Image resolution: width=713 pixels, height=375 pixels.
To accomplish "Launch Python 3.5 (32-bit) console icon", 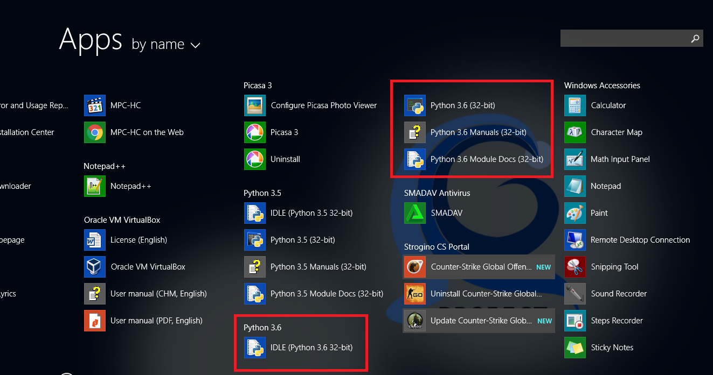I will pyautogui.click(x=255, y=240).
